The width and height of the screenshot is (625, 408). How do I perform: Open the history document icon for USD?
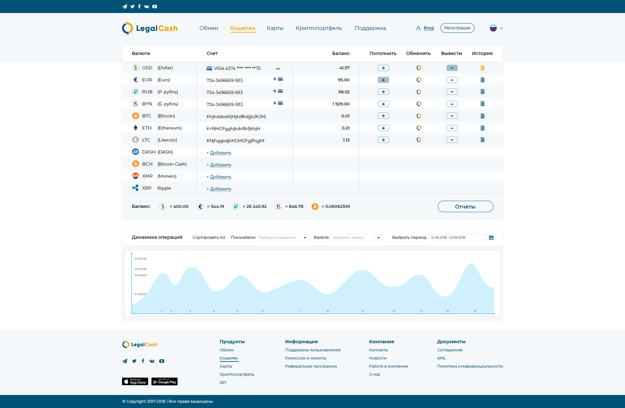click(482, 68)
